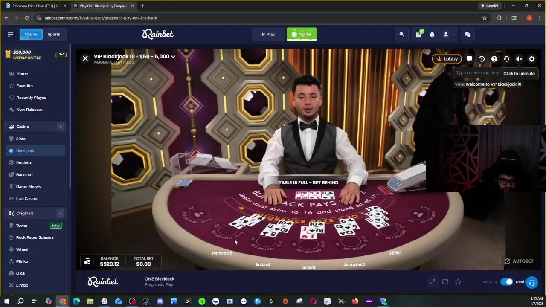
Task: Open the game settings gear icon
Action: (532, 59)
